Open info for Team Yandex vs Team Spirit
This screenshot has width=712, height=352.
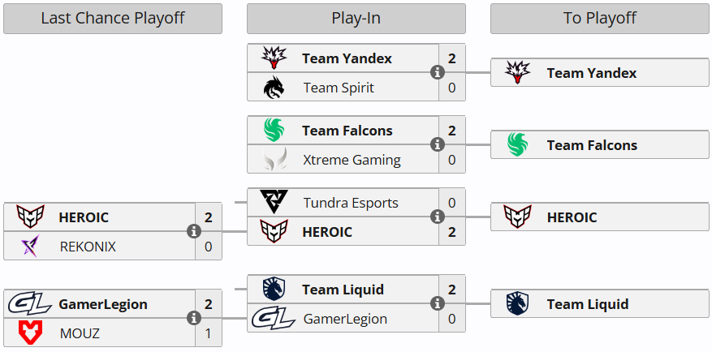click(x=438, y=72)
